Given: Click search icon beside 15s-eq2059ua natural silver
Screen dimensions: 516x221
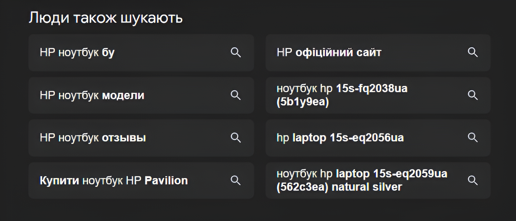Looking at the screenshot, I should click(x=473, y=180).
